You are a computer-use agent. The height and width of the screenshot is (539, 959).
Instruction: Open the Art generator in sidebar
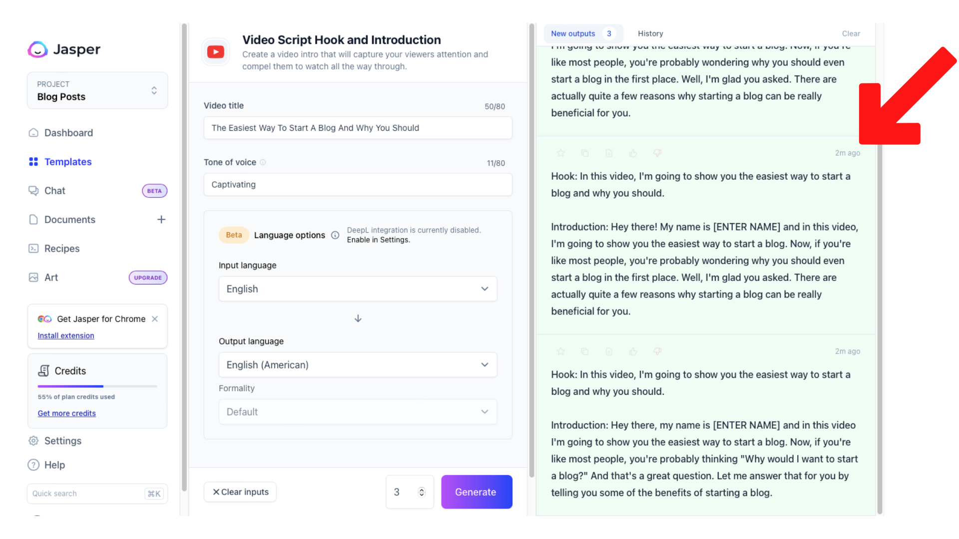51,277
